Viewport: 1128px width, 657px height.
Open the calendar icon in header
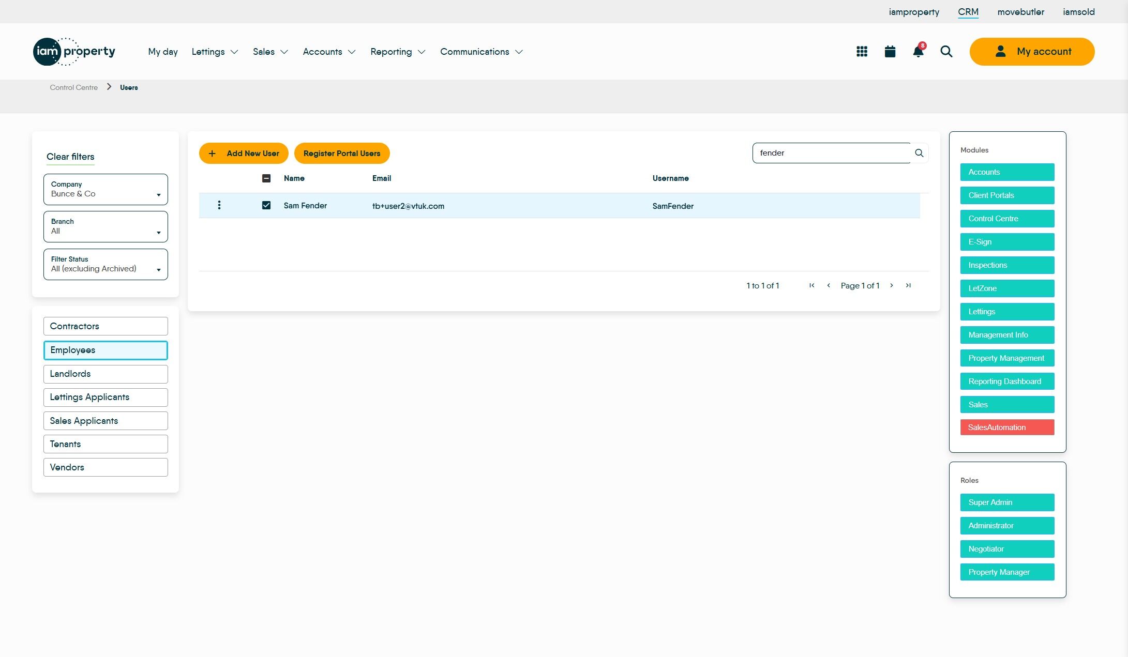tap(890, 52)
